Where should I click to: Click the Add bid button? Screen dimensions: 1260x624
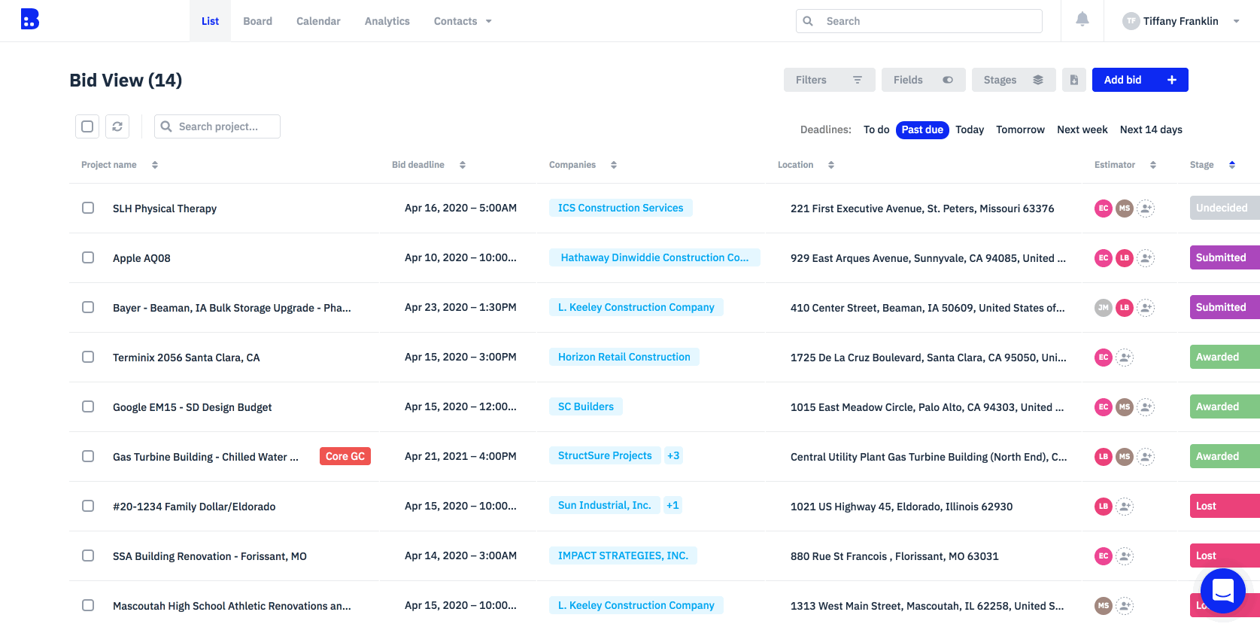pyautogui.click(x=1140, y=80)
